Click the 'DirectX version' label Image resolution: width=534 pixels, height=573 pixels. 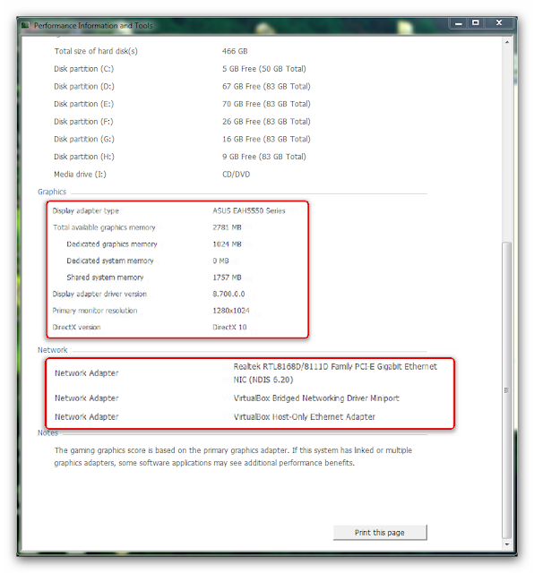click(x=76, y=327)
